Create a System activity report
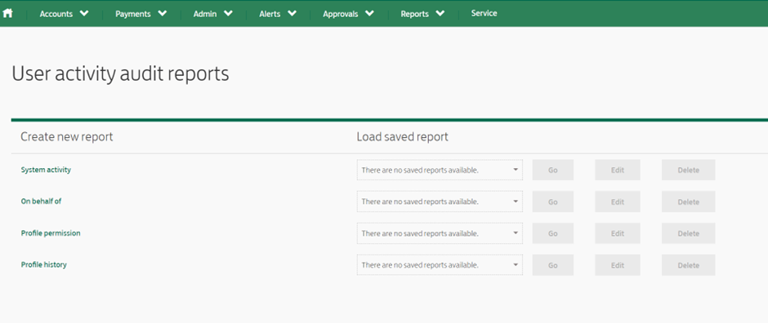The image size is (768, 323). (x=46, y=170)
